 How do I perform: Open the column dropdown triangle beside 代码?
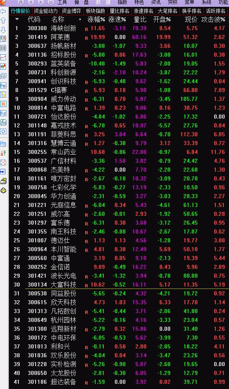[17, 19]
